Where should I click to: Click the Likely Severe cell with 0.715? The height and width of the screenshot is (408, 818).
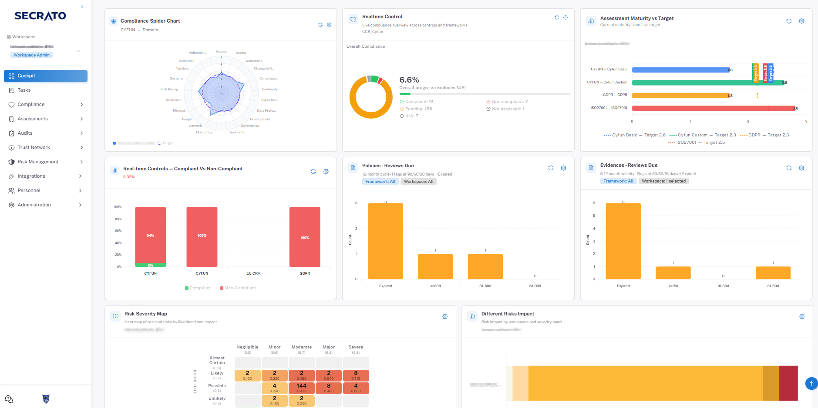356,375
